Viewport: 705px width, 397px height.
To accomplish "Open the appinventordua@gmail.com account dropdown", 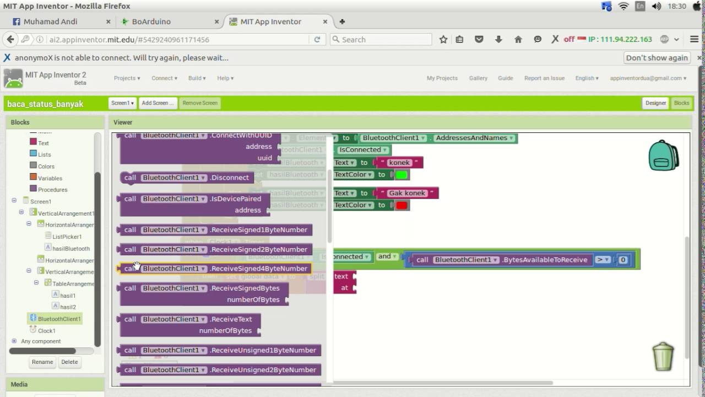I will tap(648, 78).
